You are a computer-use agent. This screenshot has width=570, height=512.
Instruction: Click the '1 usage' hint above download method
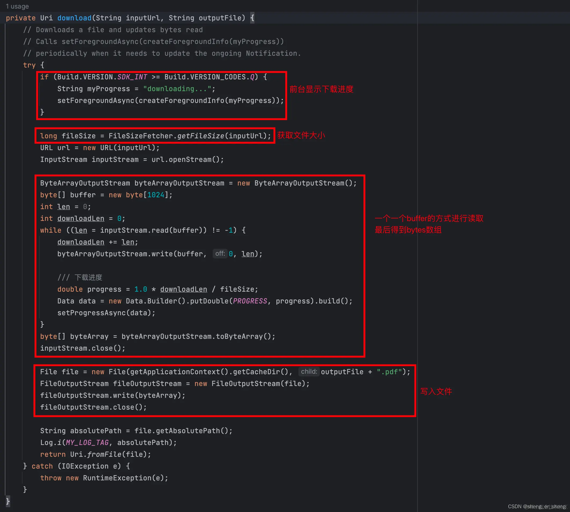point(17,6)
